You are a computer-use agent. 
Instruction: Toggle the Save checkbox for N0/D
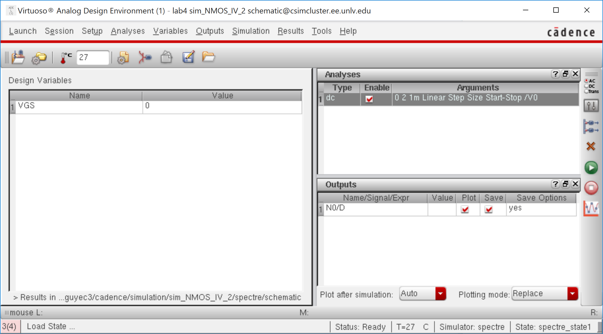click(489, 209)
